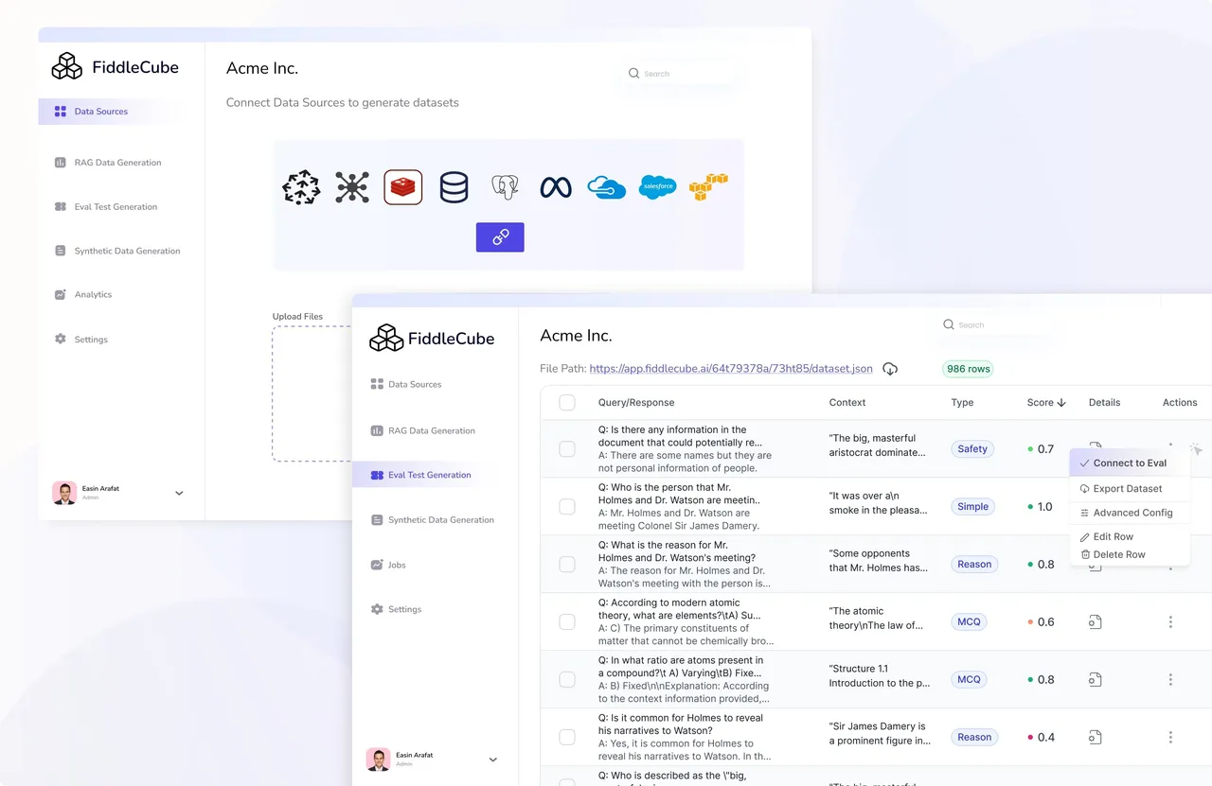Viewport: 1212px width, 786px height.
Task: Click the MCQ badge in atomic theory row
Action: point(969,622)
